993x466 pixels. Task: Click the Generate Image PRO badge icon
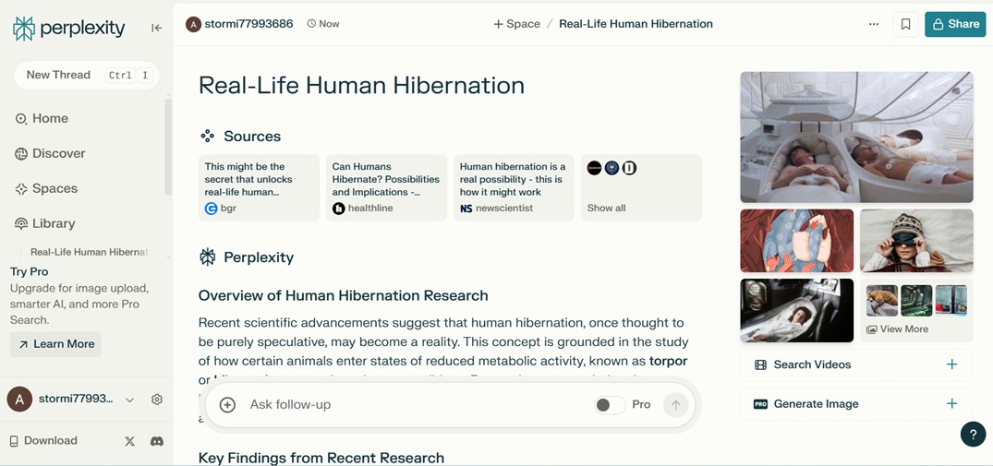(x=760, y=404)
